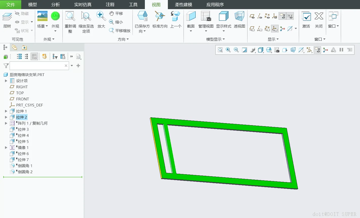Toggle axis display in ribbon 显示 group
This screenshot has height=218, width=360.
point(260,16)
